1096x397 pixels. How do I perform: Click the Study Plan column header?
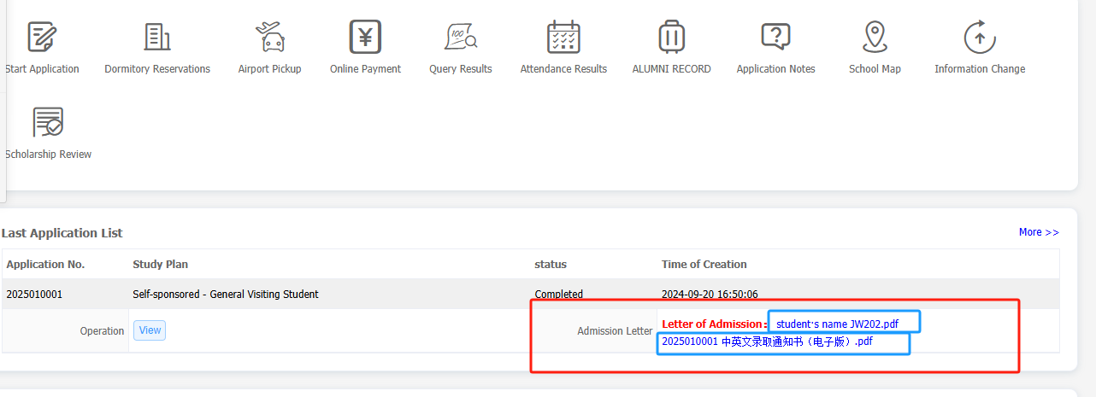click(x=161, y=265)
